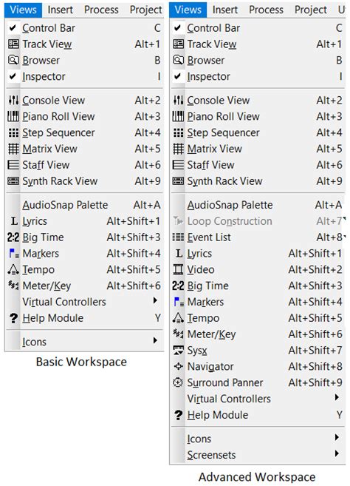
Task: Expand Screensets submenu in Advanced Workspace
Action: click(x=258, y=455)
